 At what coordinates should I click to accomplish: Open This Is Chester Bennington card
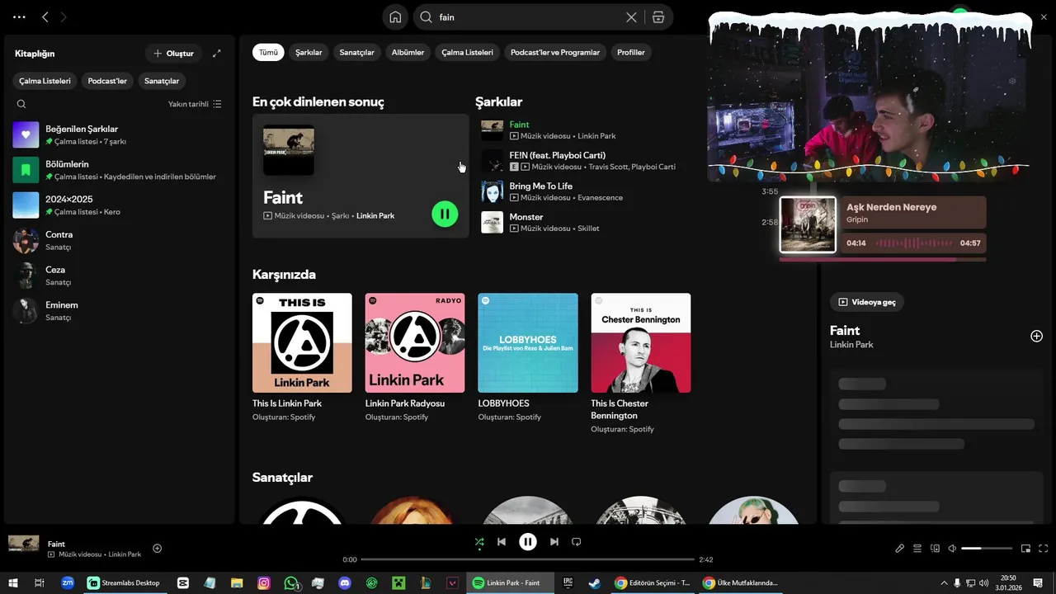pyautogui.click(x=641, y=363)
